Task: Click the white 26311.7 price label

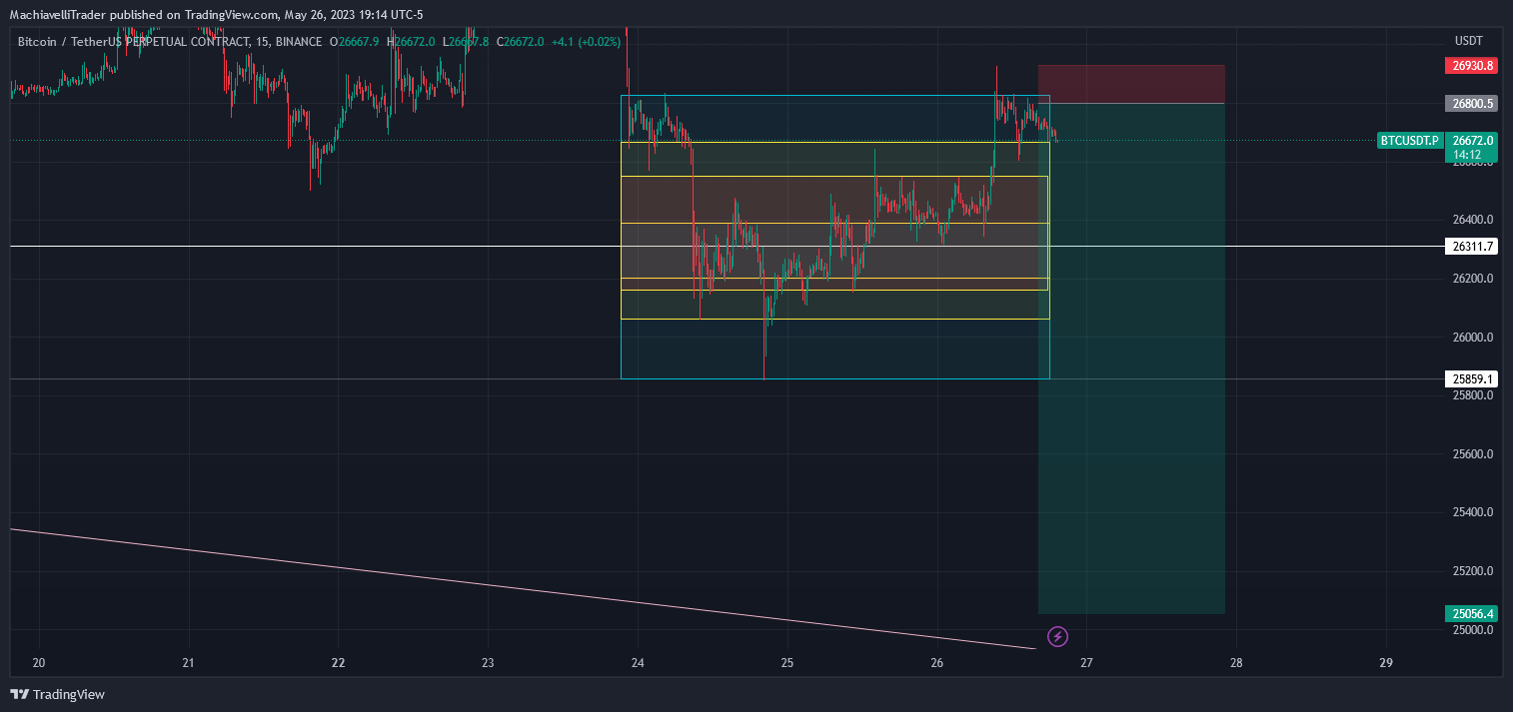Action: (x=1472, y=246)
